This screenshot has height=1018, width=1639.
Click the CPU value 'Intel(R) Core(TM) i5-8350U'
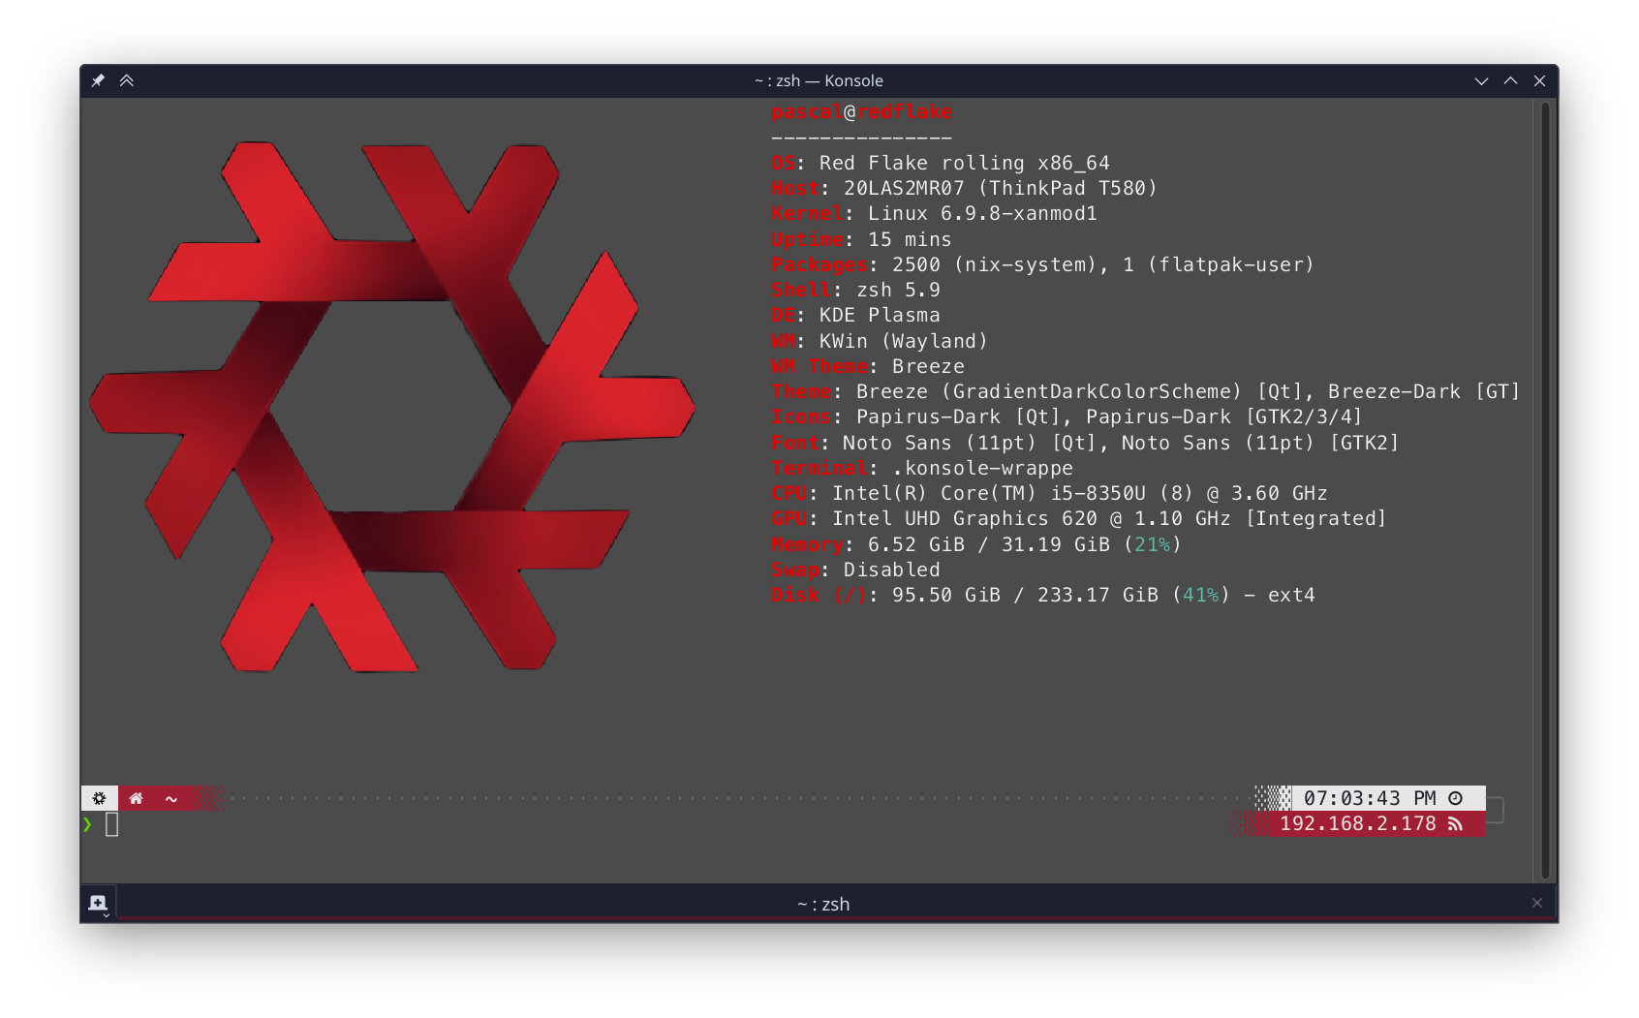coord(989,493)
